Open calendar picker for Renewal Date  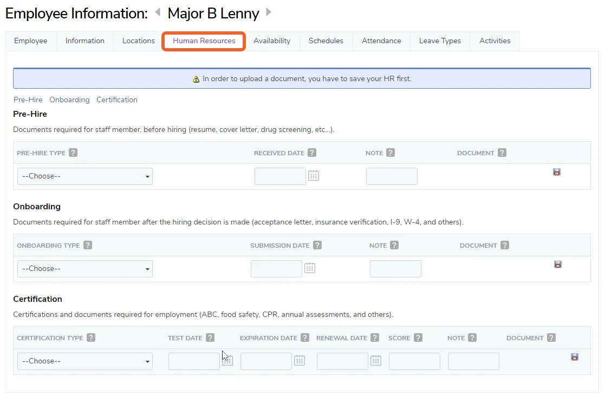coord(376,360)
